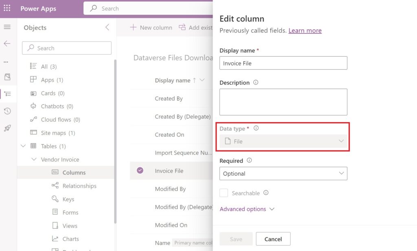Click the back arrow in the left rail

click(x=8, y=44)
